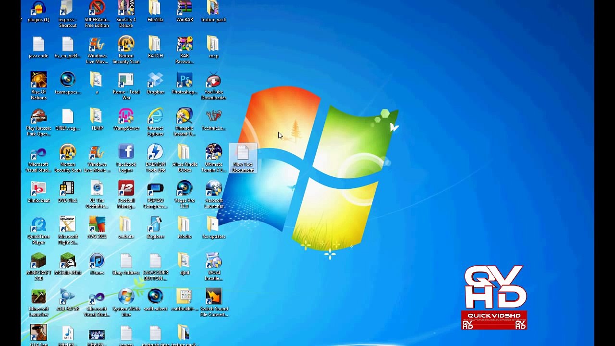Click the Microsoft Flight Simulator X shortcut
Image resolution: width=615 pixels, height=346 pixels.
pos(68,231)
